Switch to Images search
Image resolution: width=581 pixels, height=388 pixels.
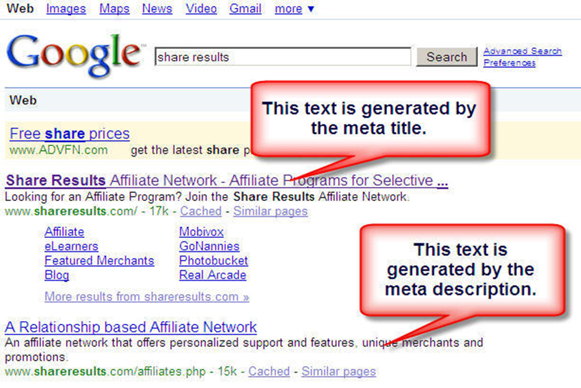pyautogui.click(x=66, y=9)
